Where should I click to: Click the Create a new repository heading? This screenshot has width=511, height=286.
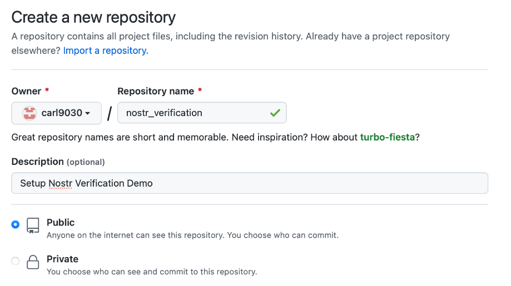click(93, 17)
